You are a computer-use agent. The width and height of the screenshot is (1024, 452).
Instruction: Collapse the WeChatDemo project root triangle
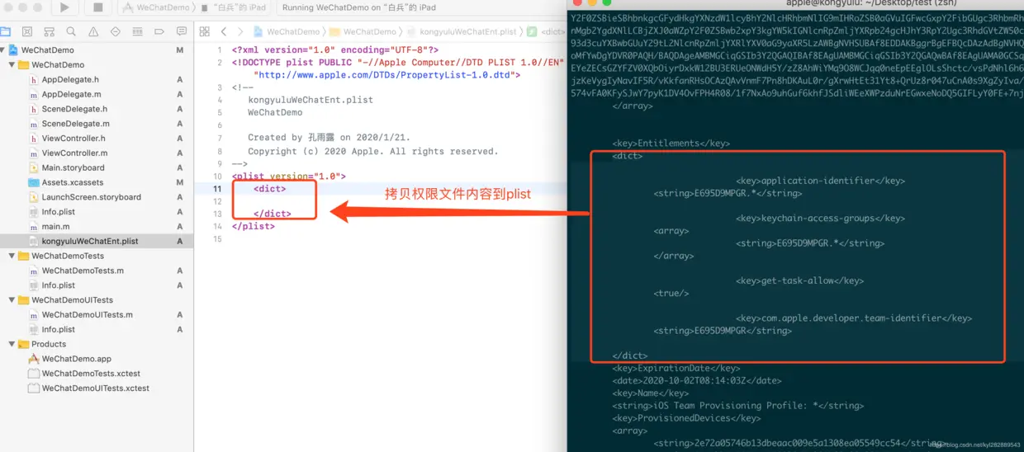click(x=2, y=50)
